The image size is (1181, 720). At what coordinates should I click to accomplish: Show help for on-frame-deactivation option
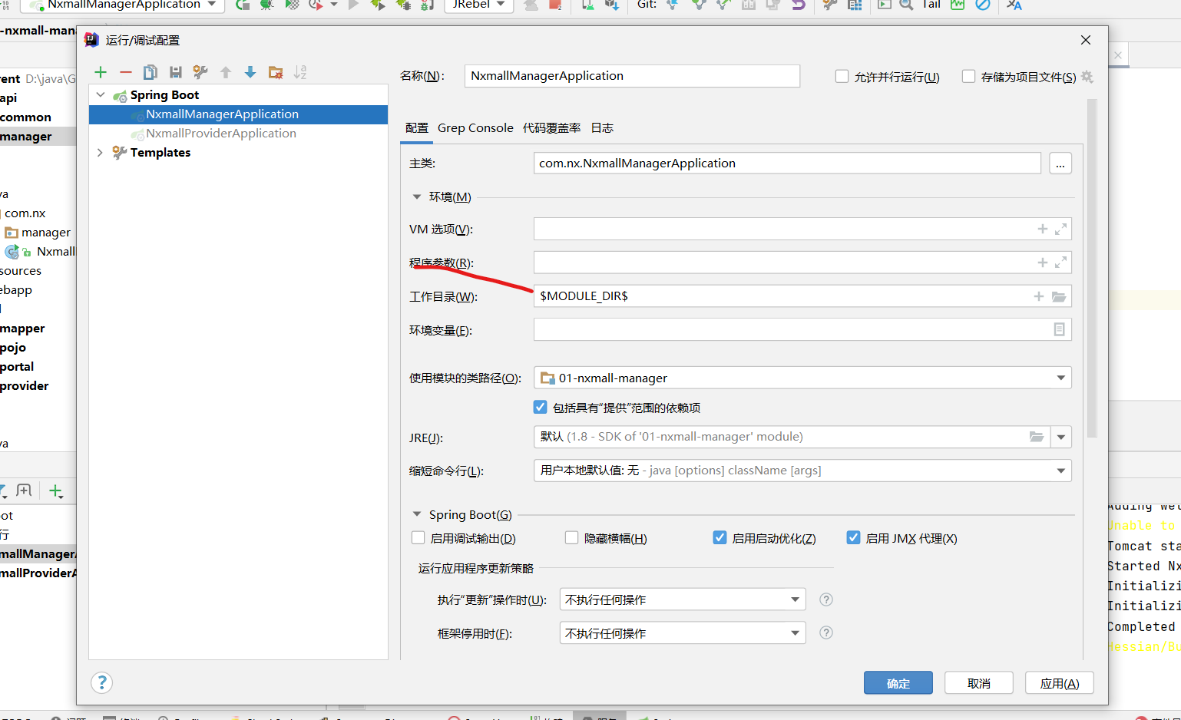pos(826,632)
